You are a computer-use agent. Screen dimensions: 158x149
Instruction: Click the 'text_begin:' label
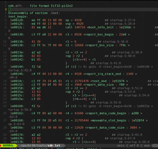point(18,17)
